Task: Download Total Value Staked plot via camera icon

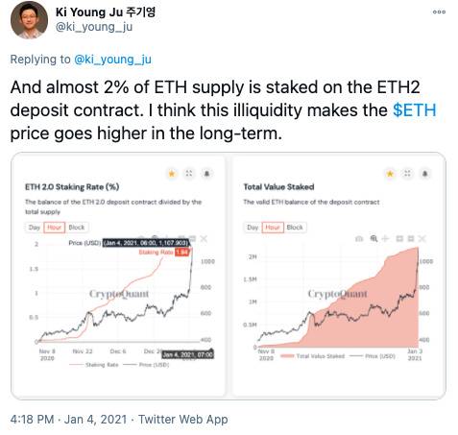Action: click(x=359, y=238)
